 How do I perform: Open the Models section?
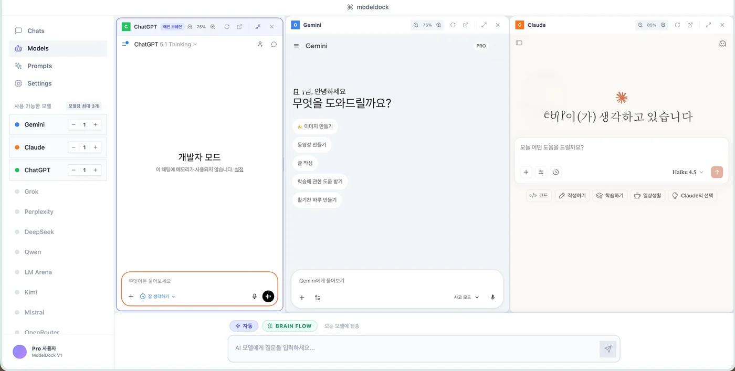pos(58,48)
